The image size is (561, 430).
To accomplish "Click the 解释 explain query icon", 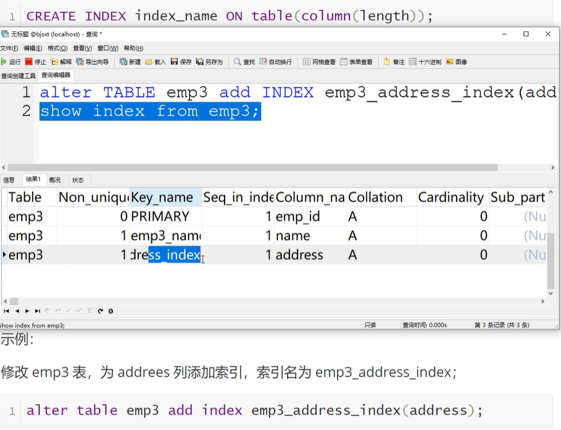I will [x=61, y=62].
